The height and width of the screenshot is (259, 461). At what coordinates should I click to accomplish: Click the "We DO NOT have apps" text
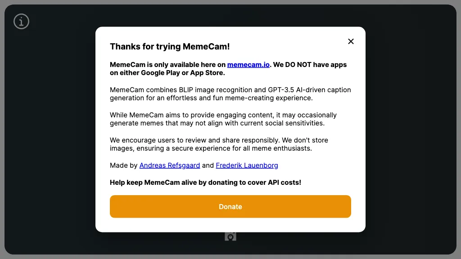310,64
